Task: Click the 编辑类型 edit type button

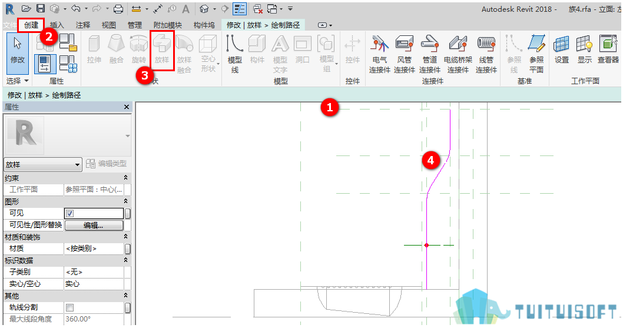Action: (x=107, y=163)
